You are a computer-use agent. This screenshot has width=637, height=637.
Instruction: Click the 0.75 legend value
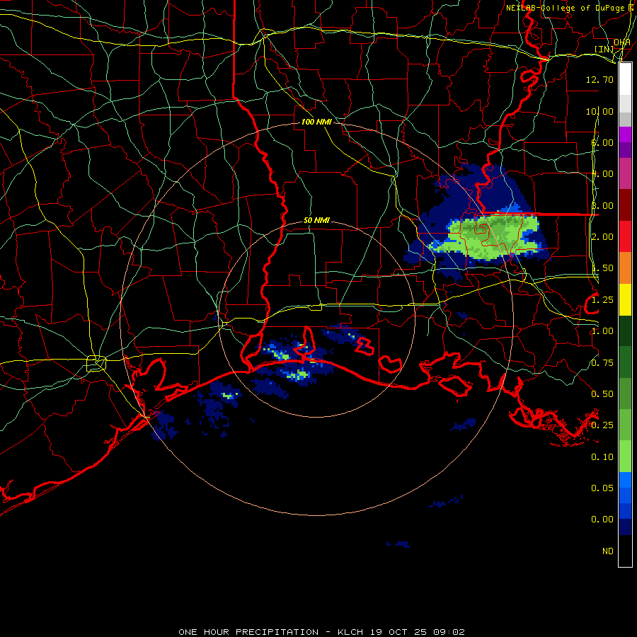click(602, 363)
